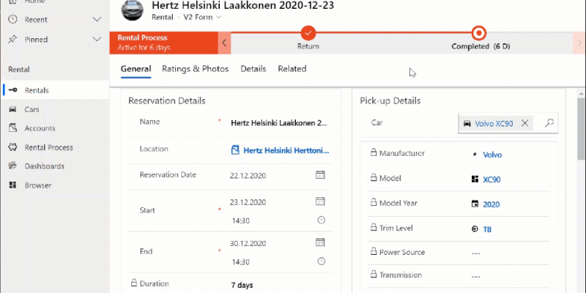Remove the Volvo XC90 car selection
Screen dimensions: 586x293
[x=524, y=123]
